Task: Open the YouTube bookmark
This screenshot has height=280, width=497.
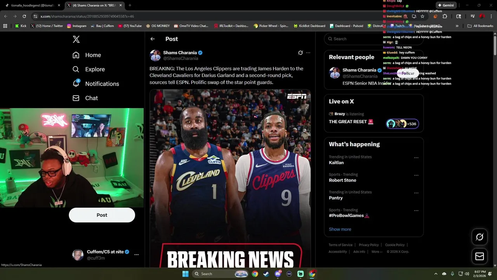Action: [x=130, y=26]
